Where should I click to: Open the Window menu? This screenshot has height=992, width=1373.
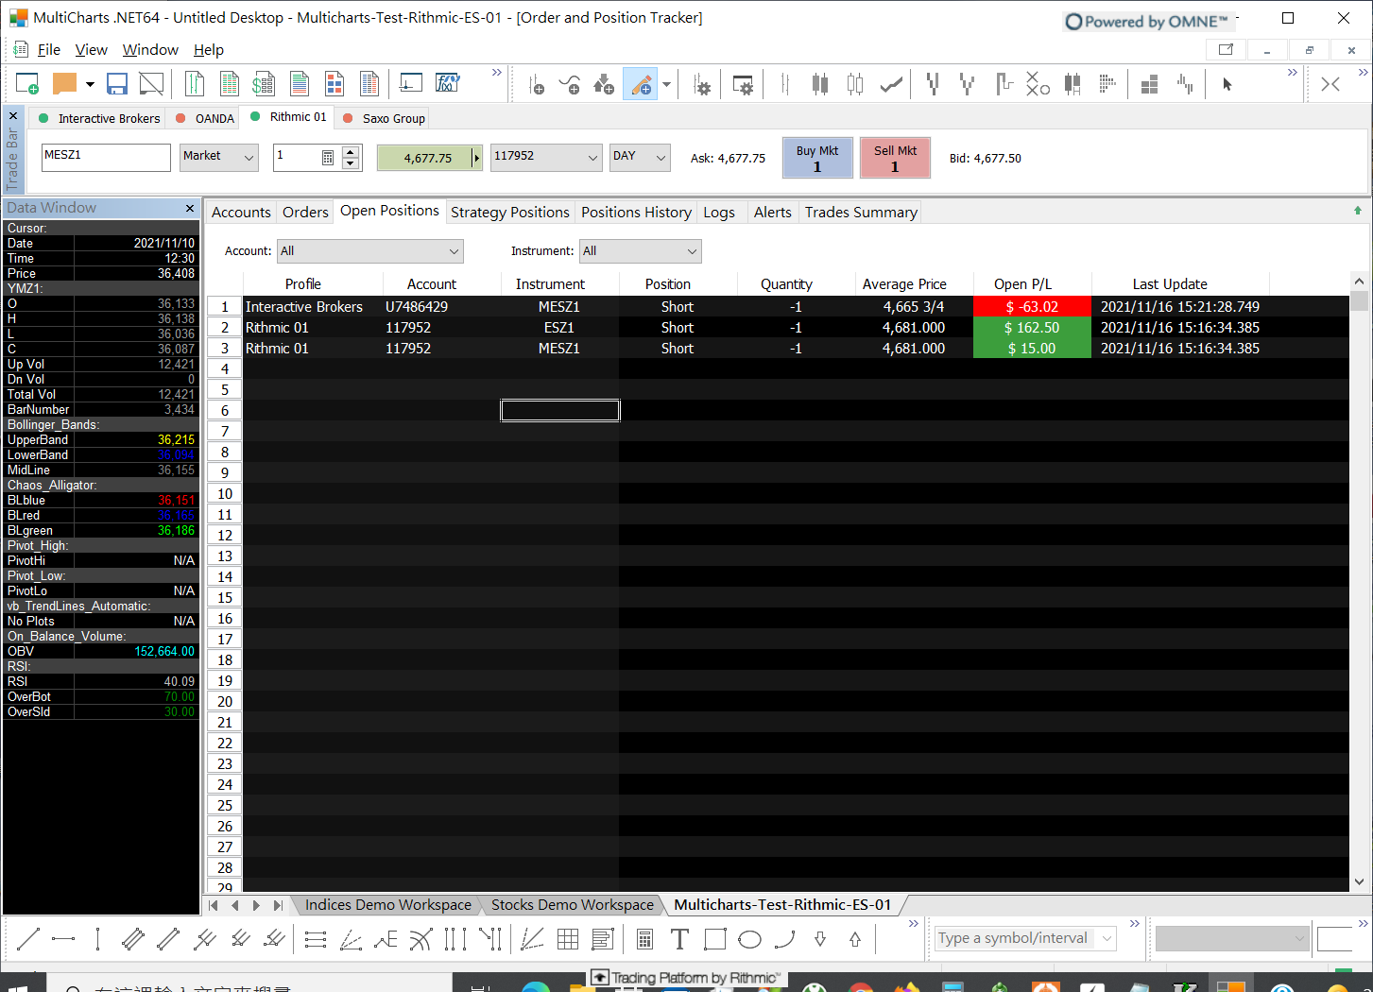[x=150, y=50]
